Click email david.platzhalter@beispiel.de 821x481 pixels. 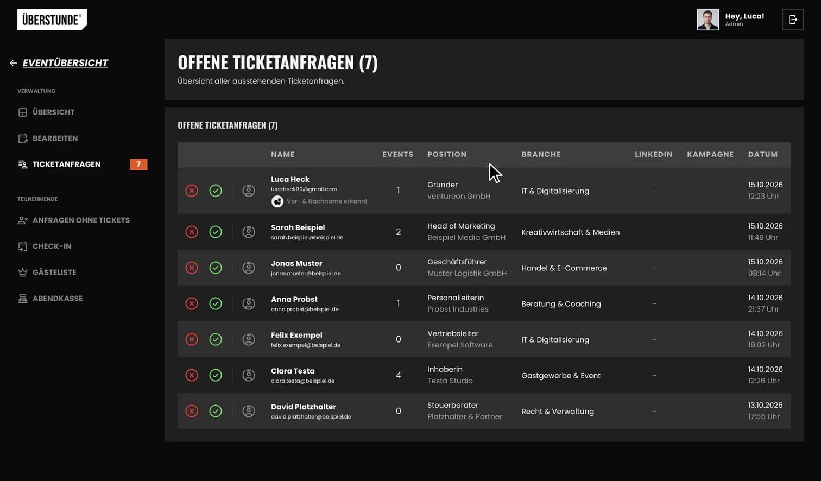[x=311, y=417]
